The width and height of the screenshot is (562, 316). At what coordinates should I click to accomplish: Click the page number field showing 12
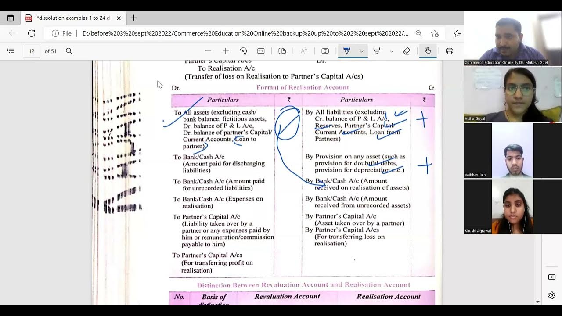coord(32,51)
